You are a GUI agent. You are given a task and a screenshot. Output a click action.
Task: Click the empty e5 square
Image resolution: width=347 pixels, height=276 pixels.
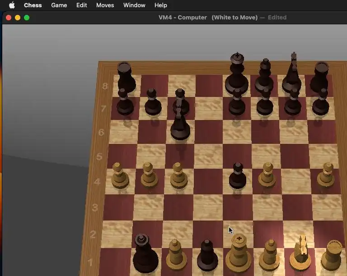click(237, 156)
